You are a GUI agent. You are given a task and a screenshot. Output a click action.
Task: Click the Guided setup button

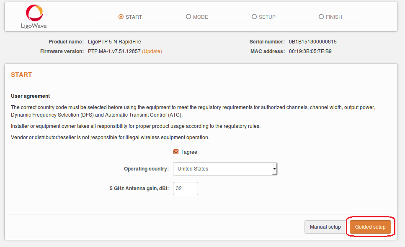click(x=370, y=227)
